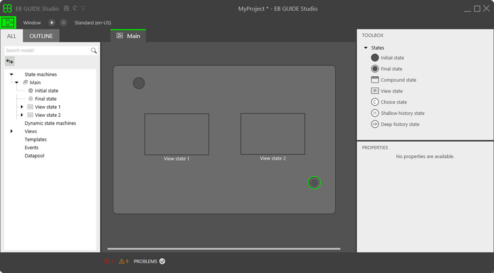Click Main state machine icon in tree

26,83
